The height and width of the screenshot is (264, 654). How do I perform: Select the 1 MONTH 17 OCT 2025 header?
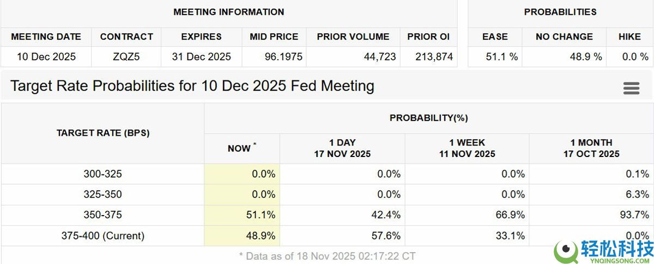point(591,148)
